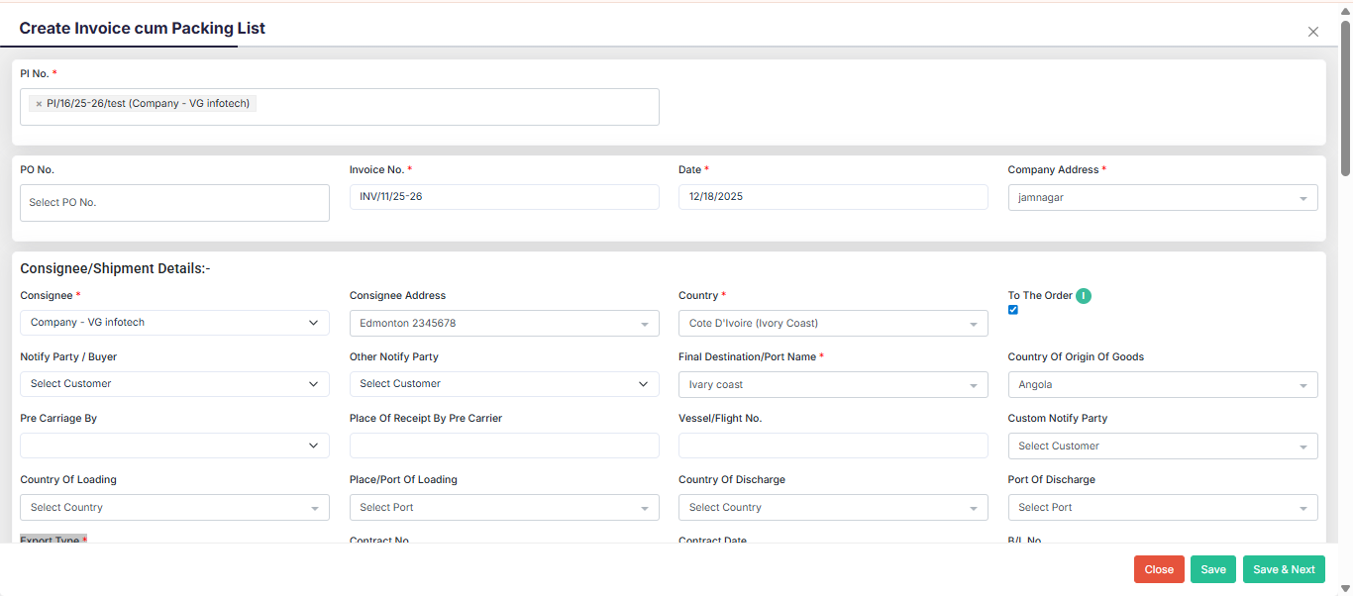
Task: Uncheck the To The Order checkbox
Action: click(x=1013, y=310)
